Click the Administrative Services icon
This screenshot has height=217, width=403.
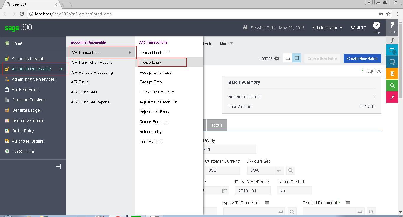pyautogui.click(x=7, y=79)
